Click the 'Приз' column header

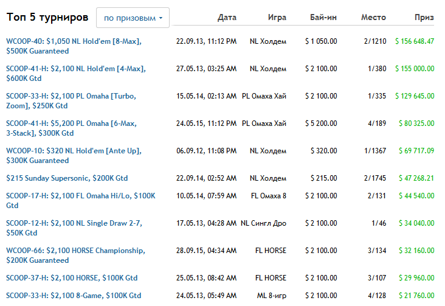click(x=424, y=18)
